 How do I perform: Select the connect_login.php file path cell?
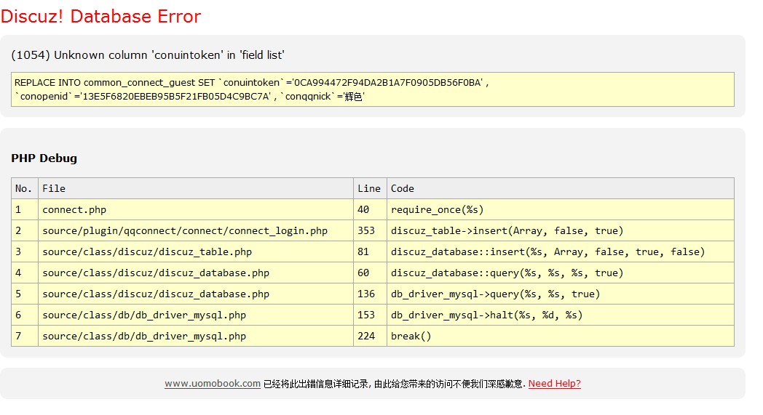tap(185, 230)
